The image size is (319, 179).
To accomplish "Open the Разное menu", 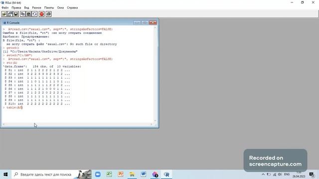I will click(x=36, y=8).
